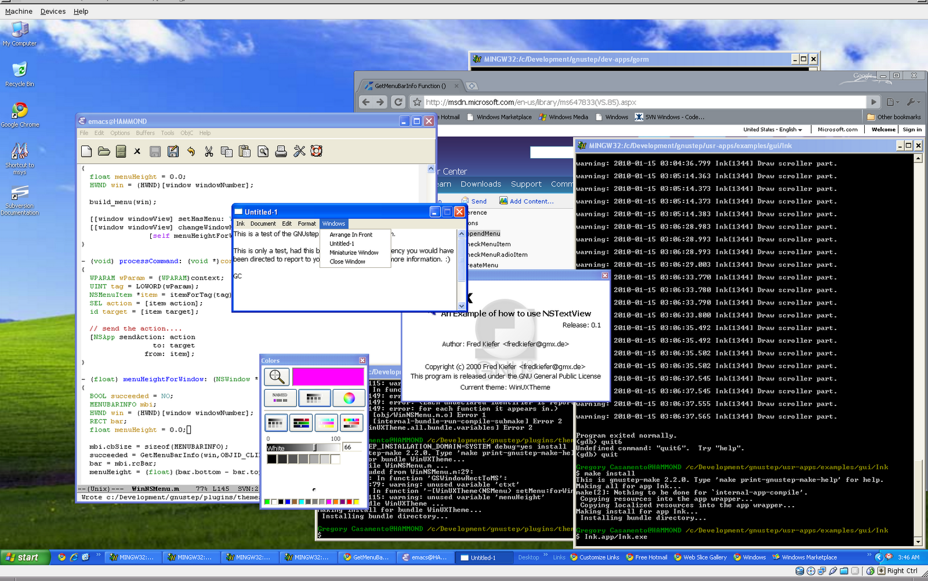The width and height of the screenshot is (928, 581).
Task: Click the clipboard paste icon in emacs toolbar
Action: [x=245, y=151]
